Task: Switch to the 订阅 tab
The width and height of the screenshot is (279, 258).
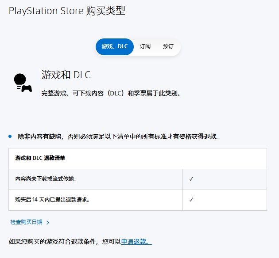Action: (x=145, y=46)
